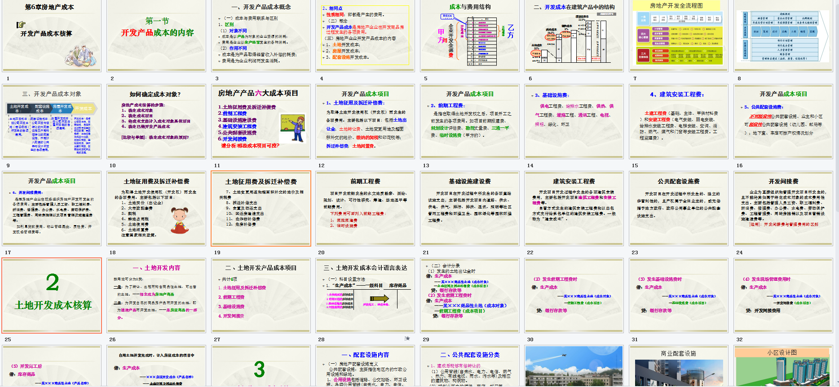Open the slide '二、公共配套设施分类'
This screenshot has height=387, width=839.
click(470, 366)
